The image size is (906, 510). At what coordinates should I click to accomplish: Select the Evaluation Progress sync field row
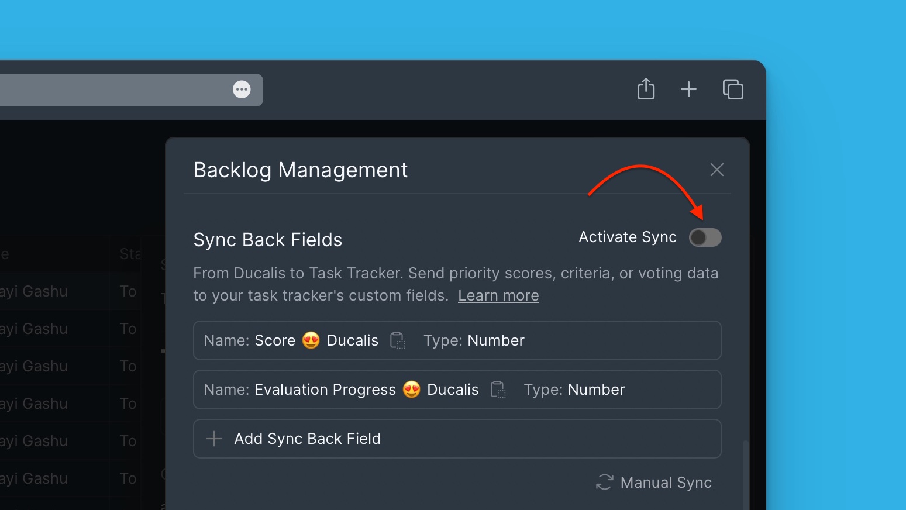[457, 390]
